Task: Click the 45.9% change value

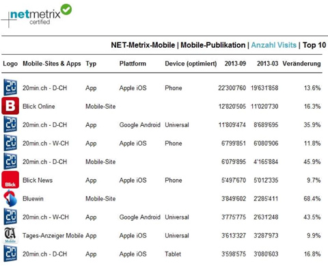Action: (312, 162)
